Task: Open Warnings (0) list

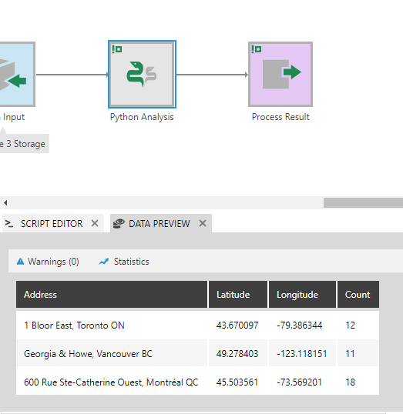Action: [48, 262]
